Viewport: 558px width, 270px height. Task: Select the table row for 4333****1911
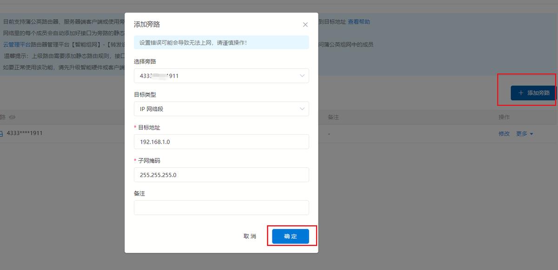(x=70, y=133)
